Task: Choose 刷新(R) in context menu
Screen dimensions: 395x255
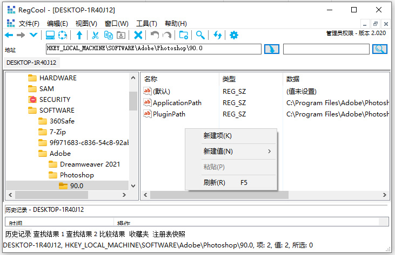Action: click(x=231, y=183)
